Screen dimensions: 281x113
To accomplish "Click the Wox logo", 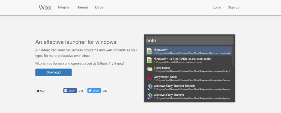I will (x=45, y=7).
